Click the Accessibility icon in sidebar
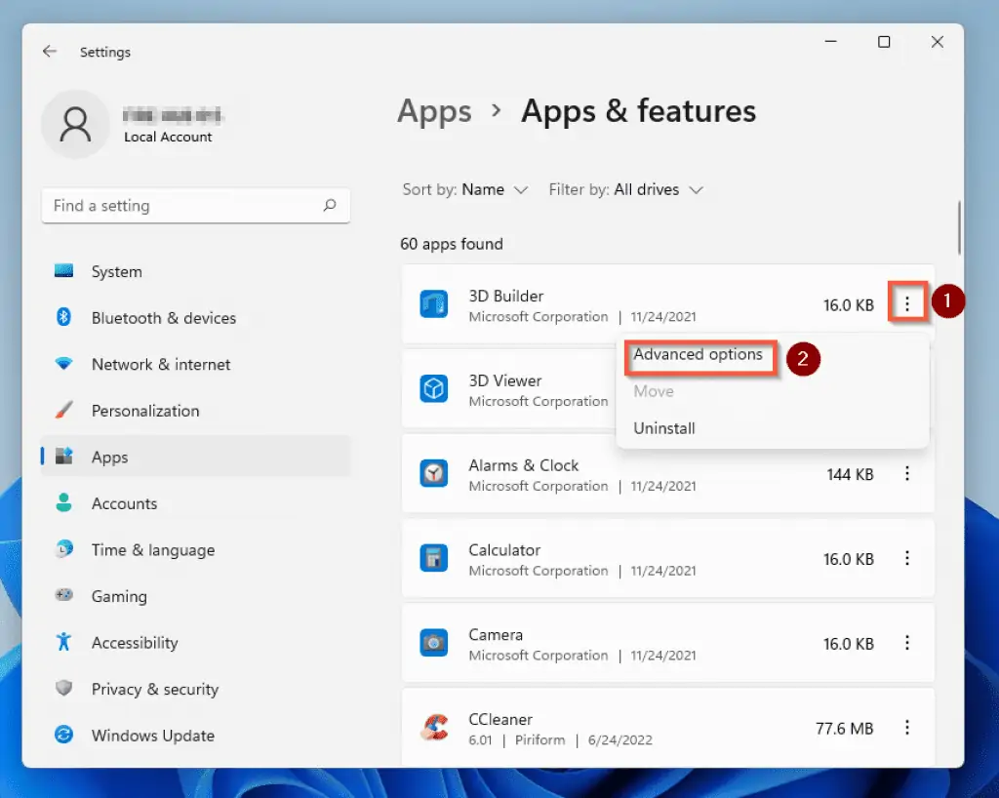Viewport: 999px width, 798px height. 64,643
